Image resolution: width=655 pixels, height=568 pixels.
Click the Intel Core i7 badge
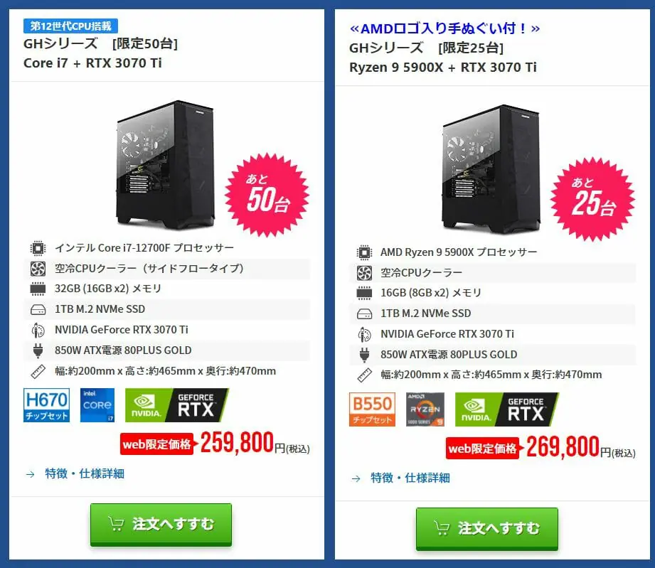(97, 405)
